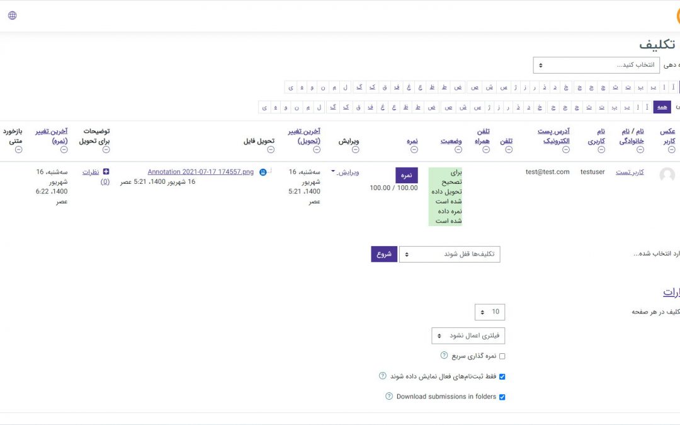Hide the آدرس پست الکترونیک column
The height and width of the screenshot is (425, 680).
565,150
